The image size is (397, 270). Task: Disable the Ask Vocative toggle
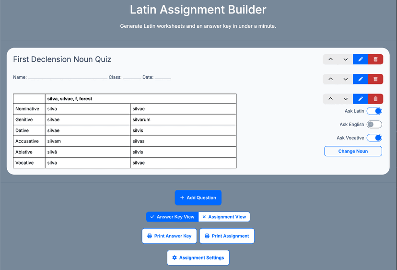[374, 138]
